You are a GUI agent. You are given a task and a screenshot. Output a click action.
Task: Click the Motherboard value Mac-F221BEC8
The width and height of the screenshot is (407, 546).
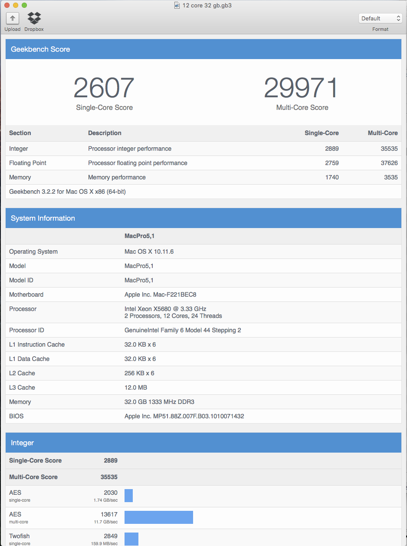pos(161,295)
